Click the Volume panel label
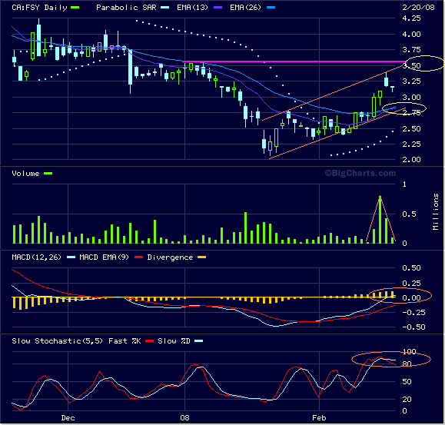Viewport: 445px width, 425px height. (x=25, y=174)
